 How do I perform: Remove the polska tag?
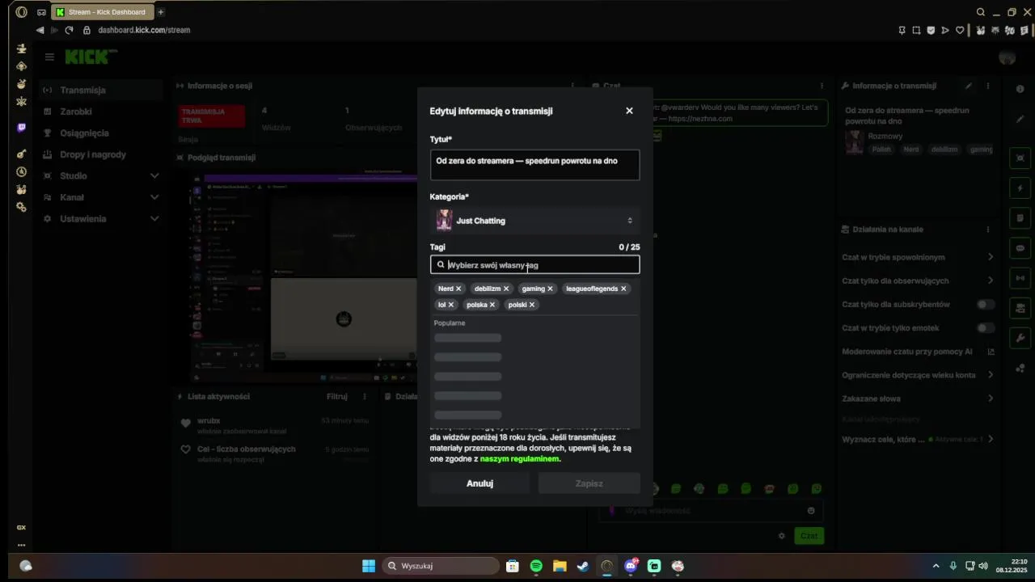[492, 305]
